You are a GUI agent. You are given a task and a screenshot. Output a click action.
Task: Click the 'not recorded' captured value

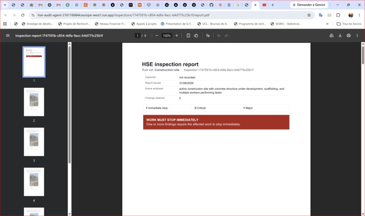point(187,78)
